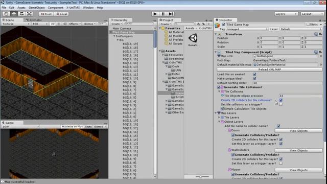Open the GameScene Unity asset thumbnail
This screenshot has height=184, width=327.
193,40
